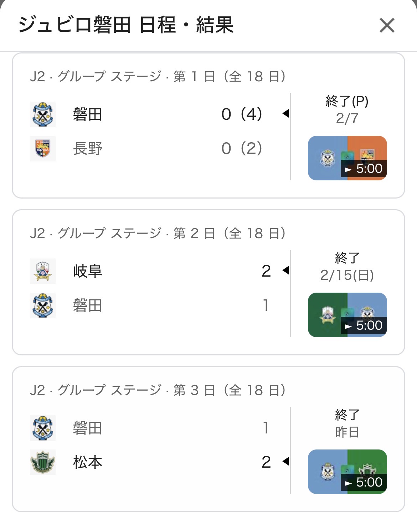The width and height of the screenshot is (417, 514).
Task: Open the 松本 team name link
Action: [88, 462]
